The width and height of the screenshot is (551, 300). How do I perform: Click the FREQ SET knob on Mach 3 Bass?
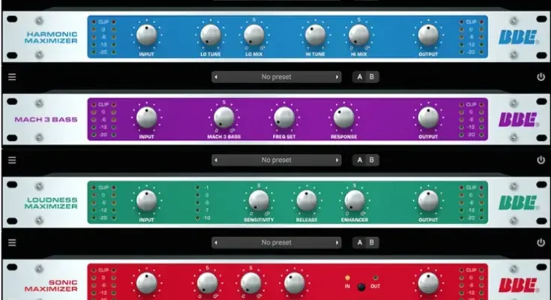(284, 117)
